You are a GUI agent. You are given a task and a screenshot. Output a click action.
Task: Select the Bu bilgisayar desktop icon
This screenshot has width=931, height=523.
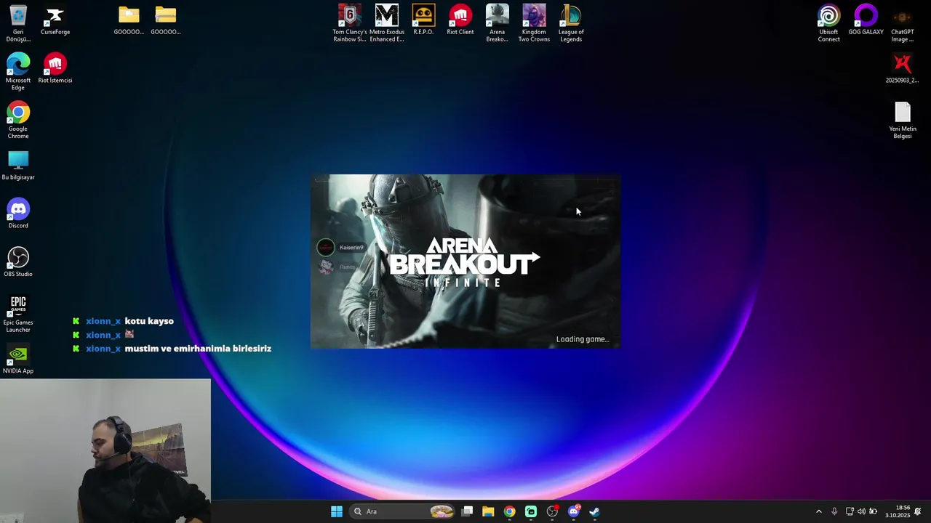[18, 166]
